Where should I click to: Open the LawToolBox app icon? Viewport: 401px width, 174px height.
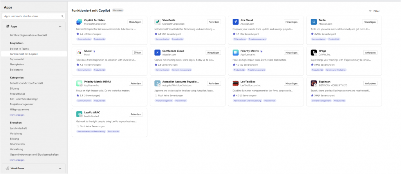tap(235, 83)
